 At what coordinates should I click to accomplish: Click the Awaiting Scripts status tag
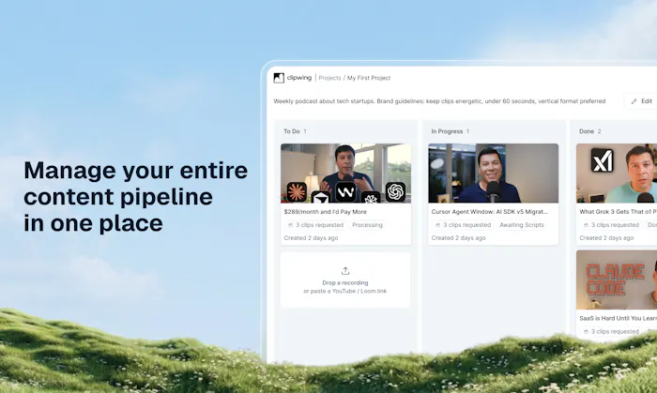coord(522,225)
